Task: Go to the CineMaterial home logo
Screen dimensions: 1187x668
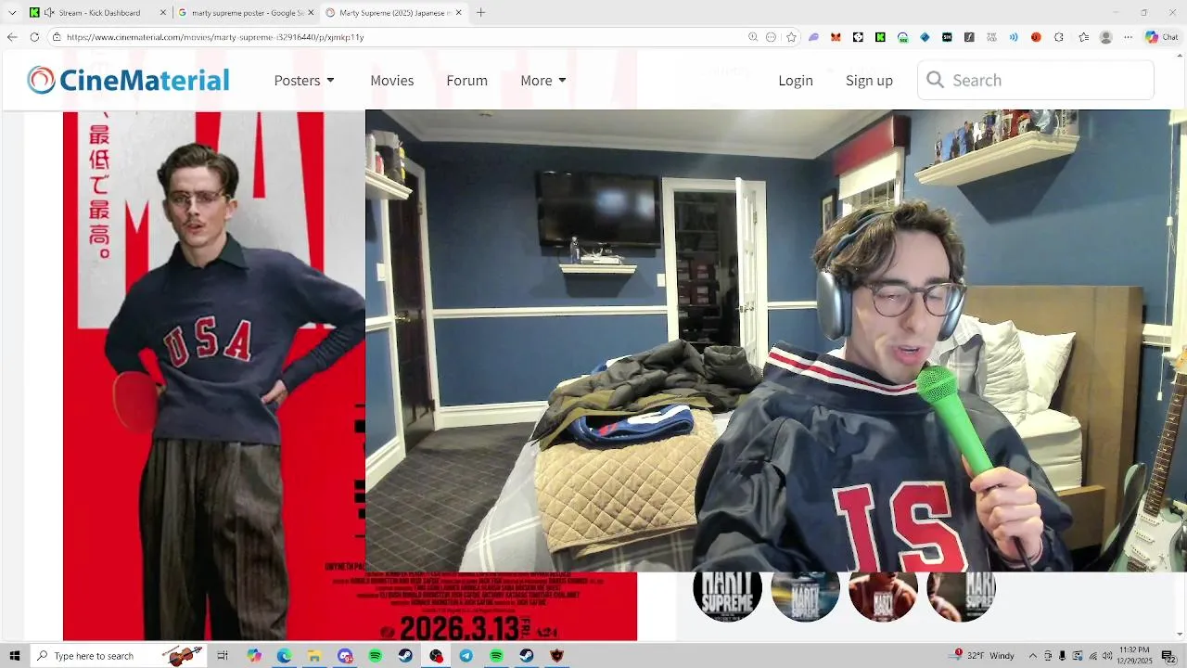Action: [128, 80]
